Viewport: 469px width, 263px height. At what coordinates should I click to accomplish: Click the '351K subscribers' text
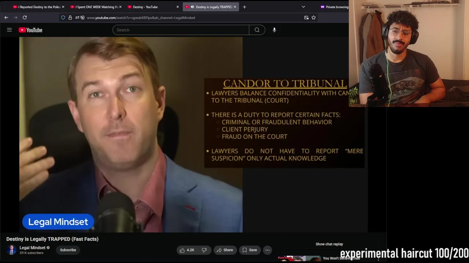31,253
